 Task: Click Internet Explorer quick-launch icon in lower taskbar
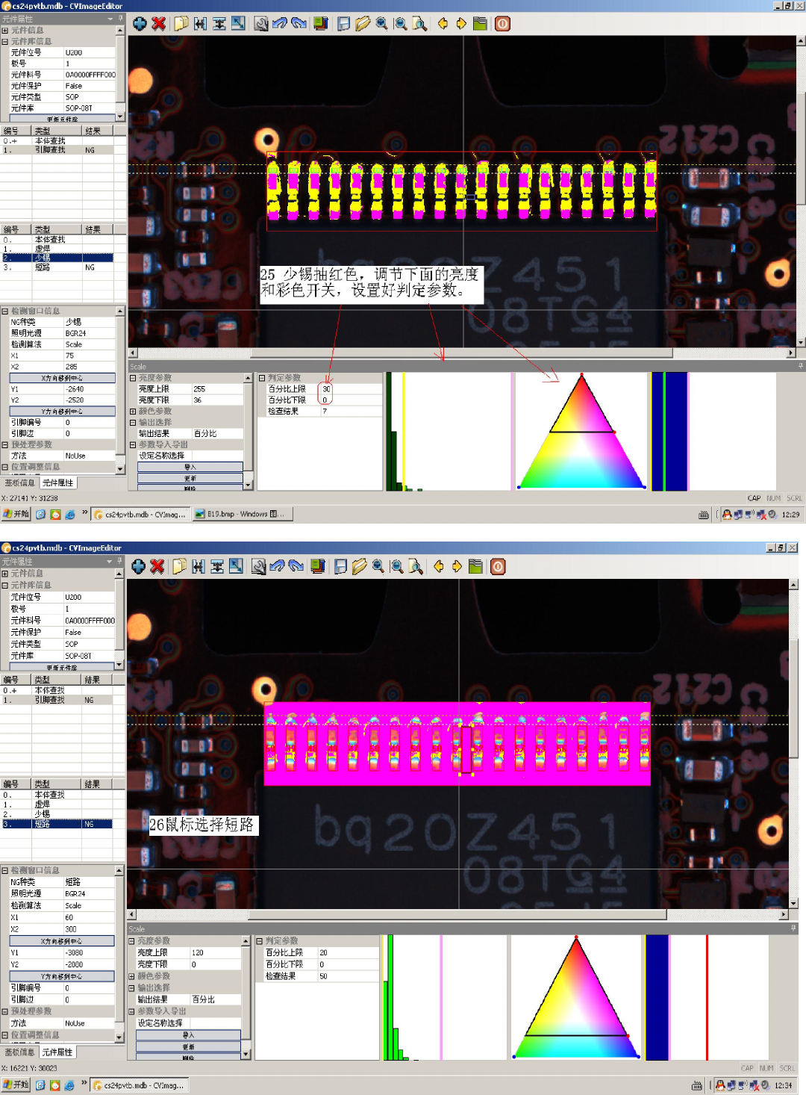(x=69, y=1085)
